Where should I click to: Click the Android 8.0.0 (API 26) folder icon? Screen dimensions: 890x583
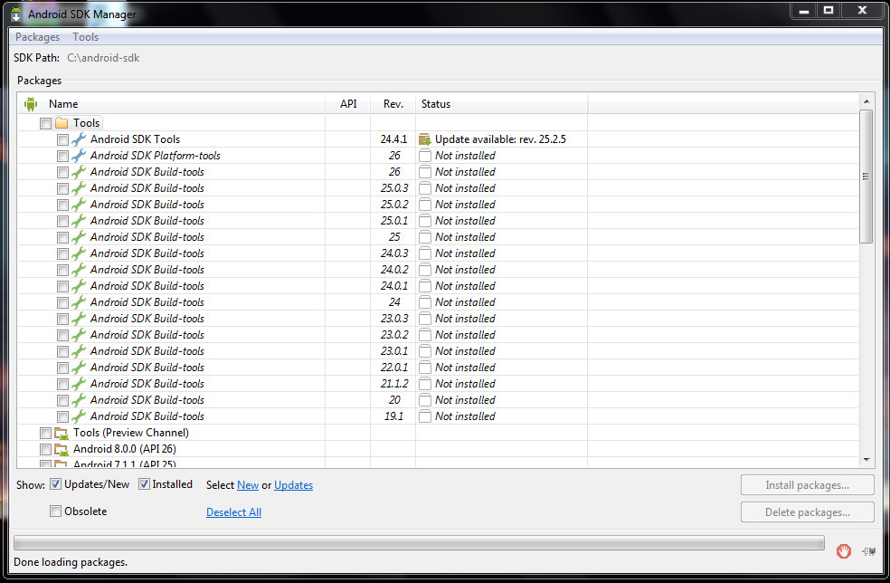(62, 449)
